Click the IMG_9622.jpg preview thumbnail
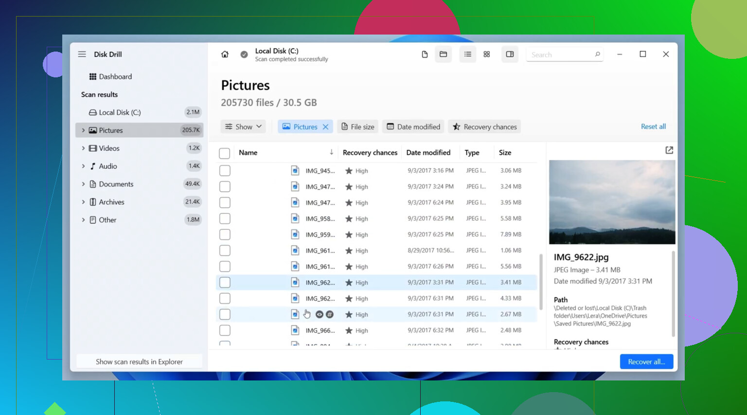 click(612, 202)
